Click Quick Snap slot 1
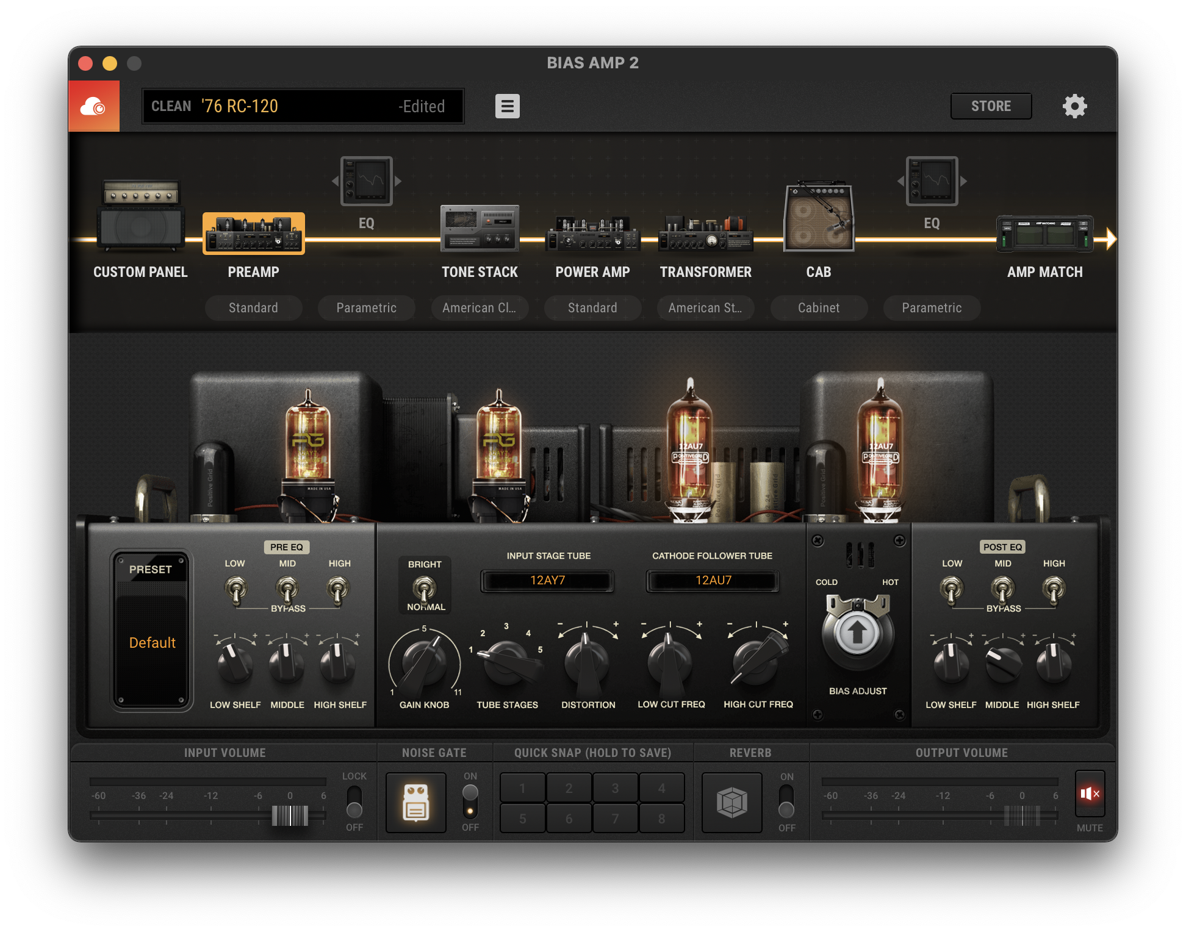 (x=522, y=788)
